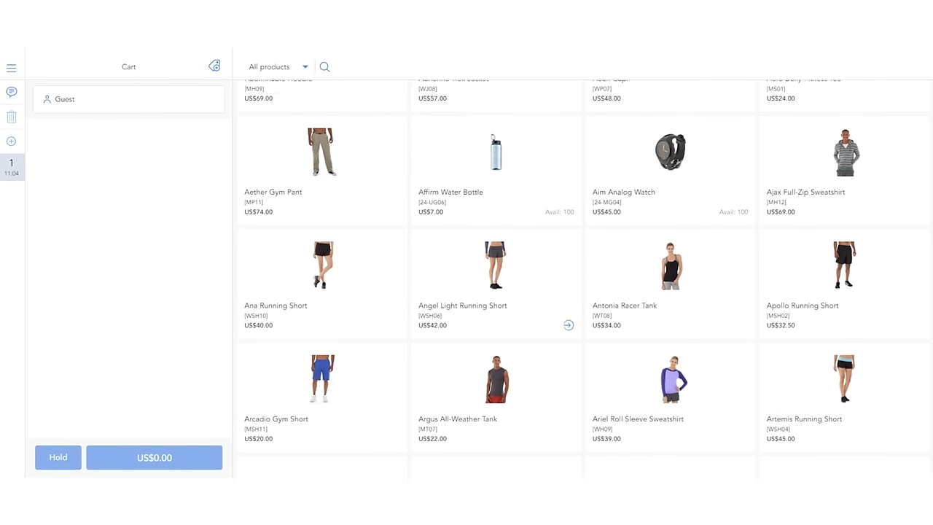Open the hamburger menu in the sidebar
The height and width of the screenshot is (525, 933).
pos(12,68)
